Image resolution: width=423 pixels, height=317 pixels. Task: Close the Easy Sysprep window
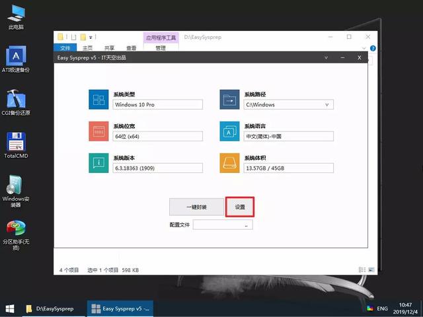click(x=359, y=57)
